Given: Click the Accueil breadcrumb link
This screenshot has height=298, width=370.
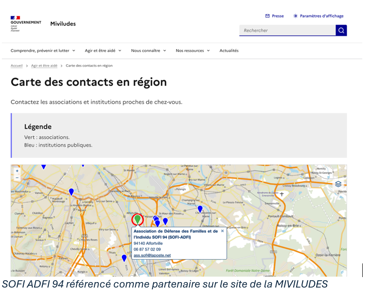Looking at the screenshot, I should tap(16, 66).
